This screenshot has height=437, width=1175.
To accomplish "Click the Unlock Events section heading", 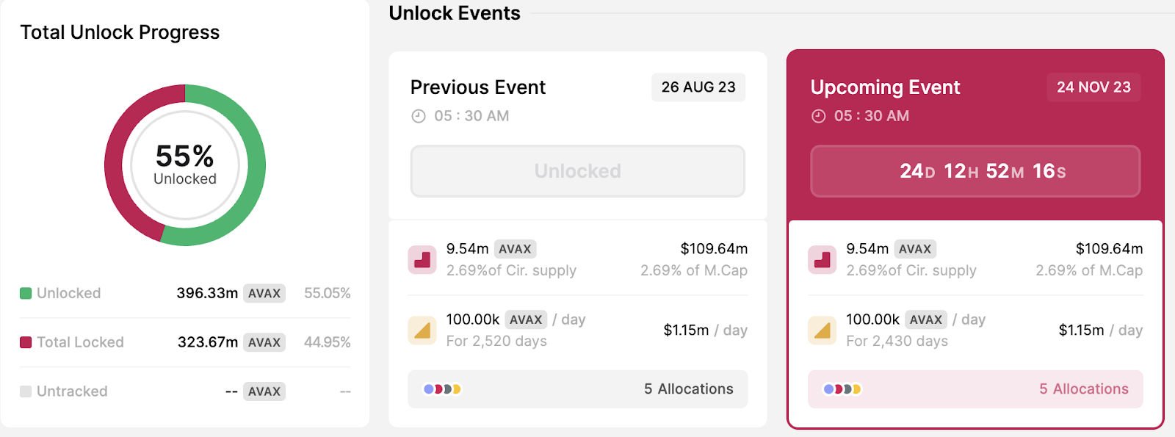I will coord(455,13).
